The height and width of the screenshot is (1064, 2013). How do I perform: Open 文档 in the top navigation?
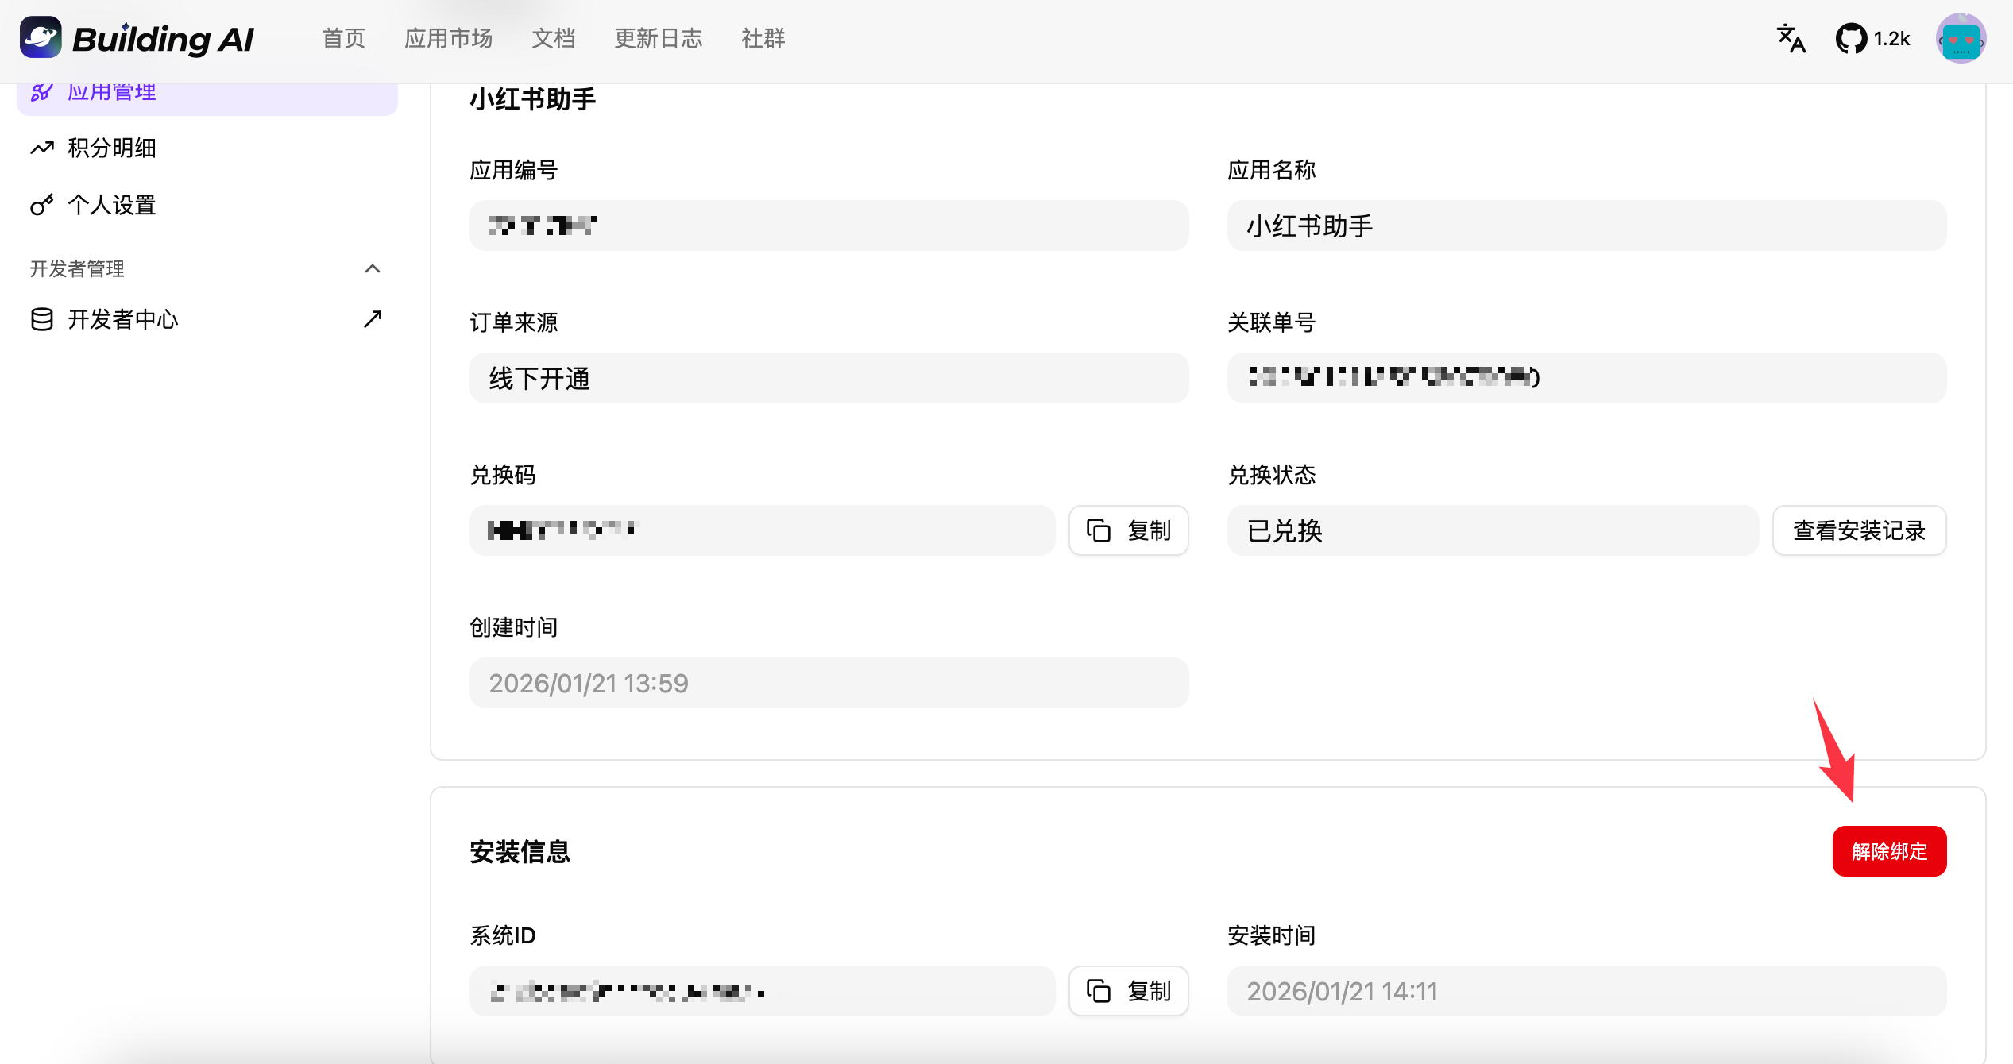pyautogui.click(x=553, y=38)
